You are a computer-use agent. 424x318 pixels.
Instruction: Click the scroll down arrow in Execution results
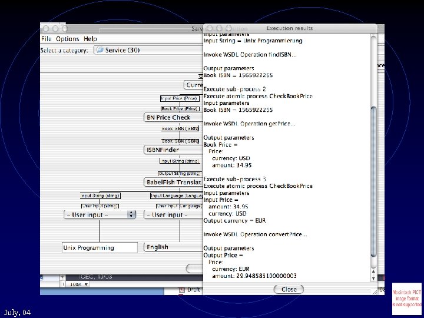point(373,278)
